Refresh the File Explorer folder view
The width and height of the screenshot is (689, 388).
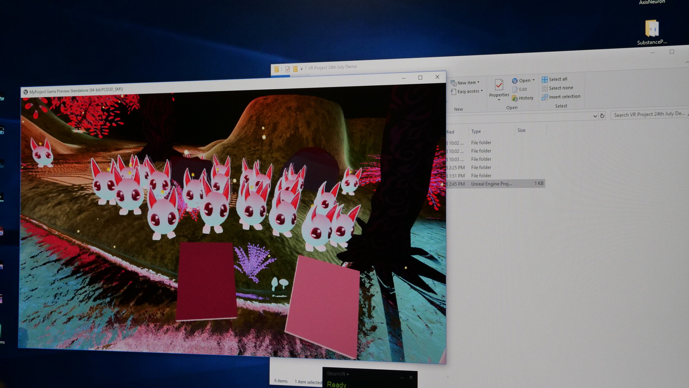[x=602, y=116]
